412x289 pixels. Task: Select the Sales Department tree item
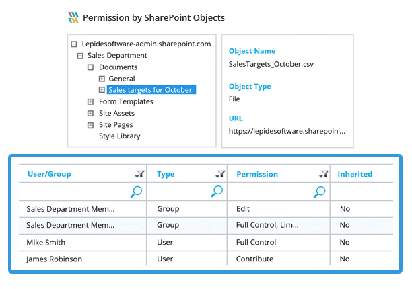tap(117, 56)
